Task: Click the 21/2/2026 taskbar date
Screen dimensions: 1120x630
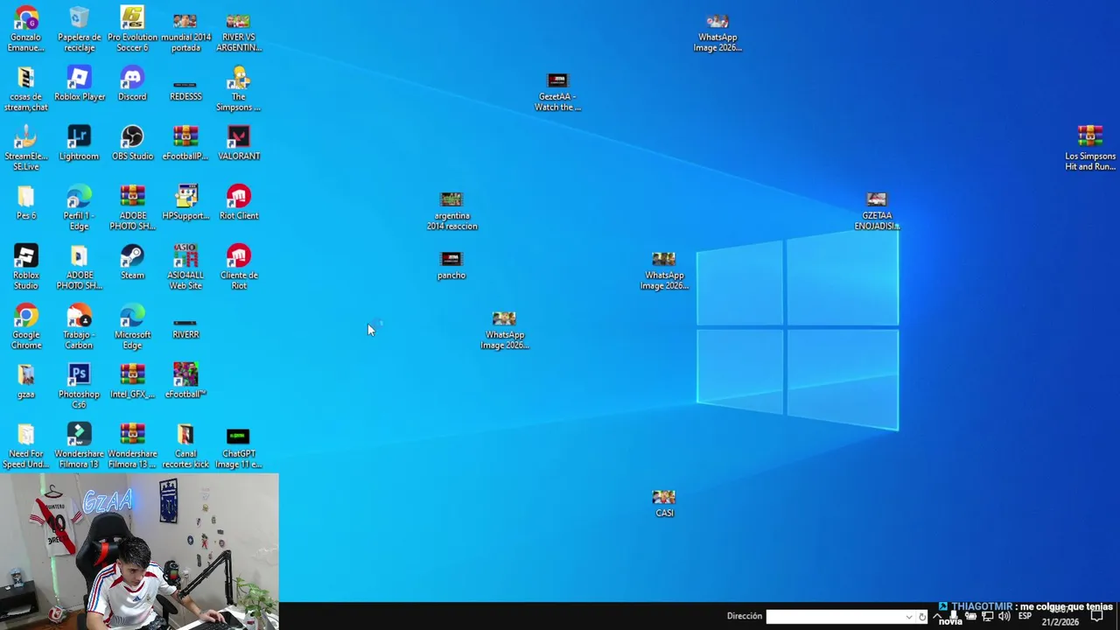Action: (1060, 622)
